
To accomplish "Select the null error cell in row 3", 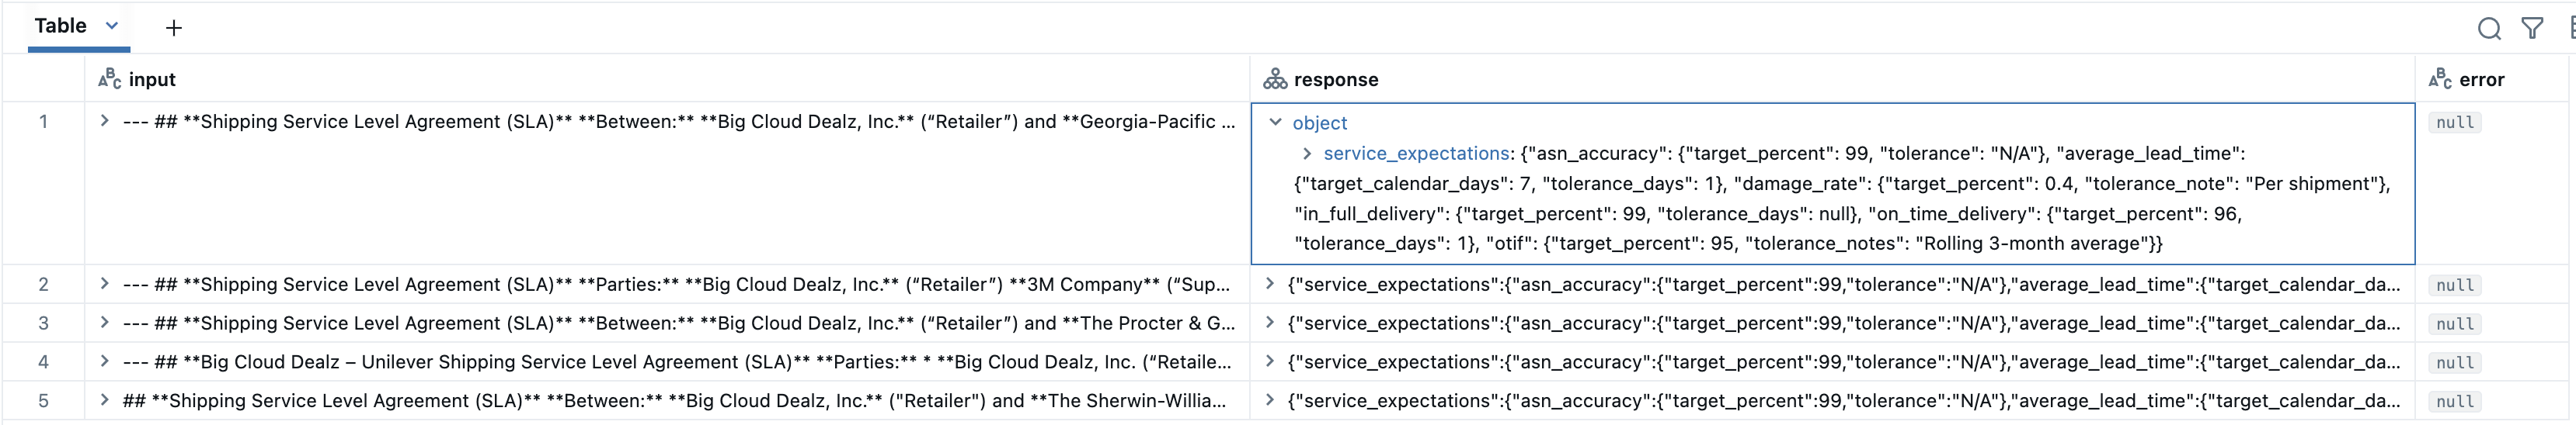I will click(2454, 323).
